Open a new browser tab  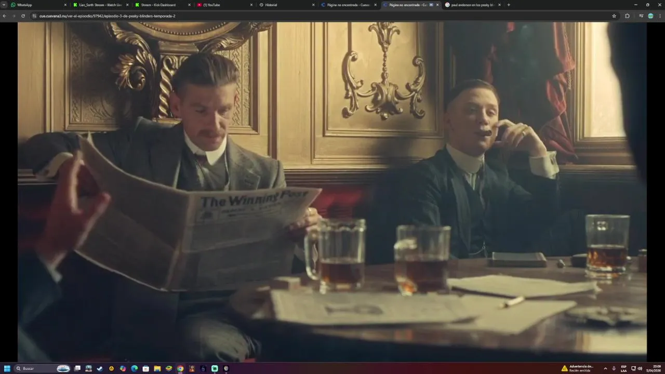pos(508,5)
